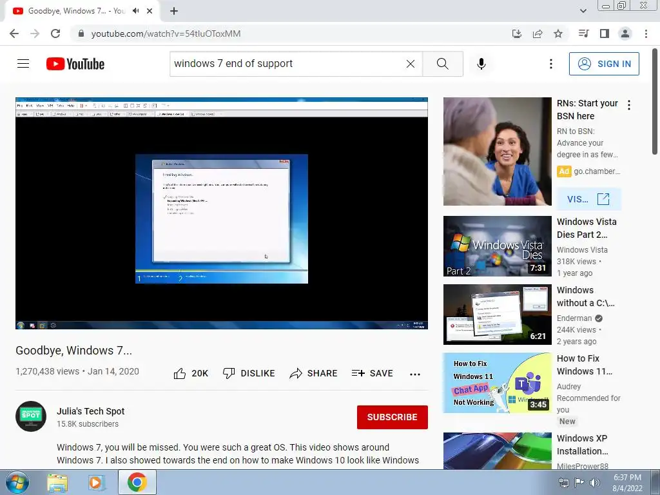Subscribe to Julia's Tech Spot
Viewport: 660px width, 495px height.
393,417
